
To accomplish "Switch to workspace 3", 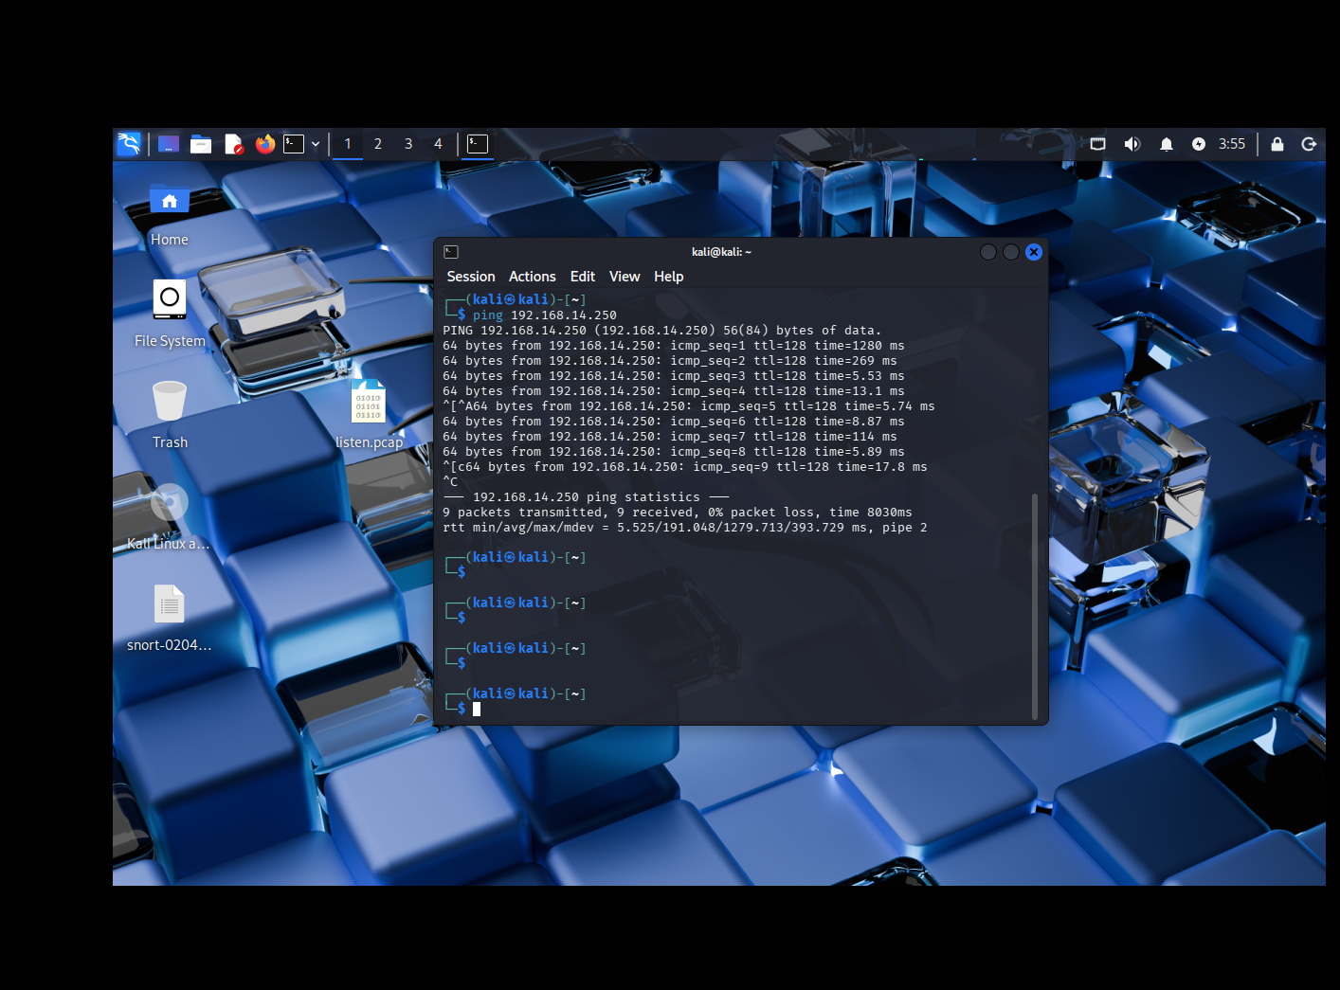I will click(x=408, y=144).
